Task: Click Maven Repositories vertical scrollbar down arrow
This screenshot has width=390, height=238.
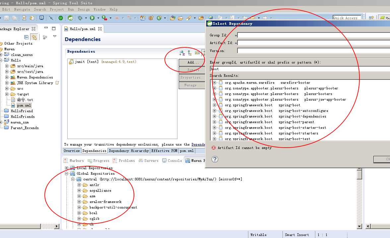Action: click(359, 226)
